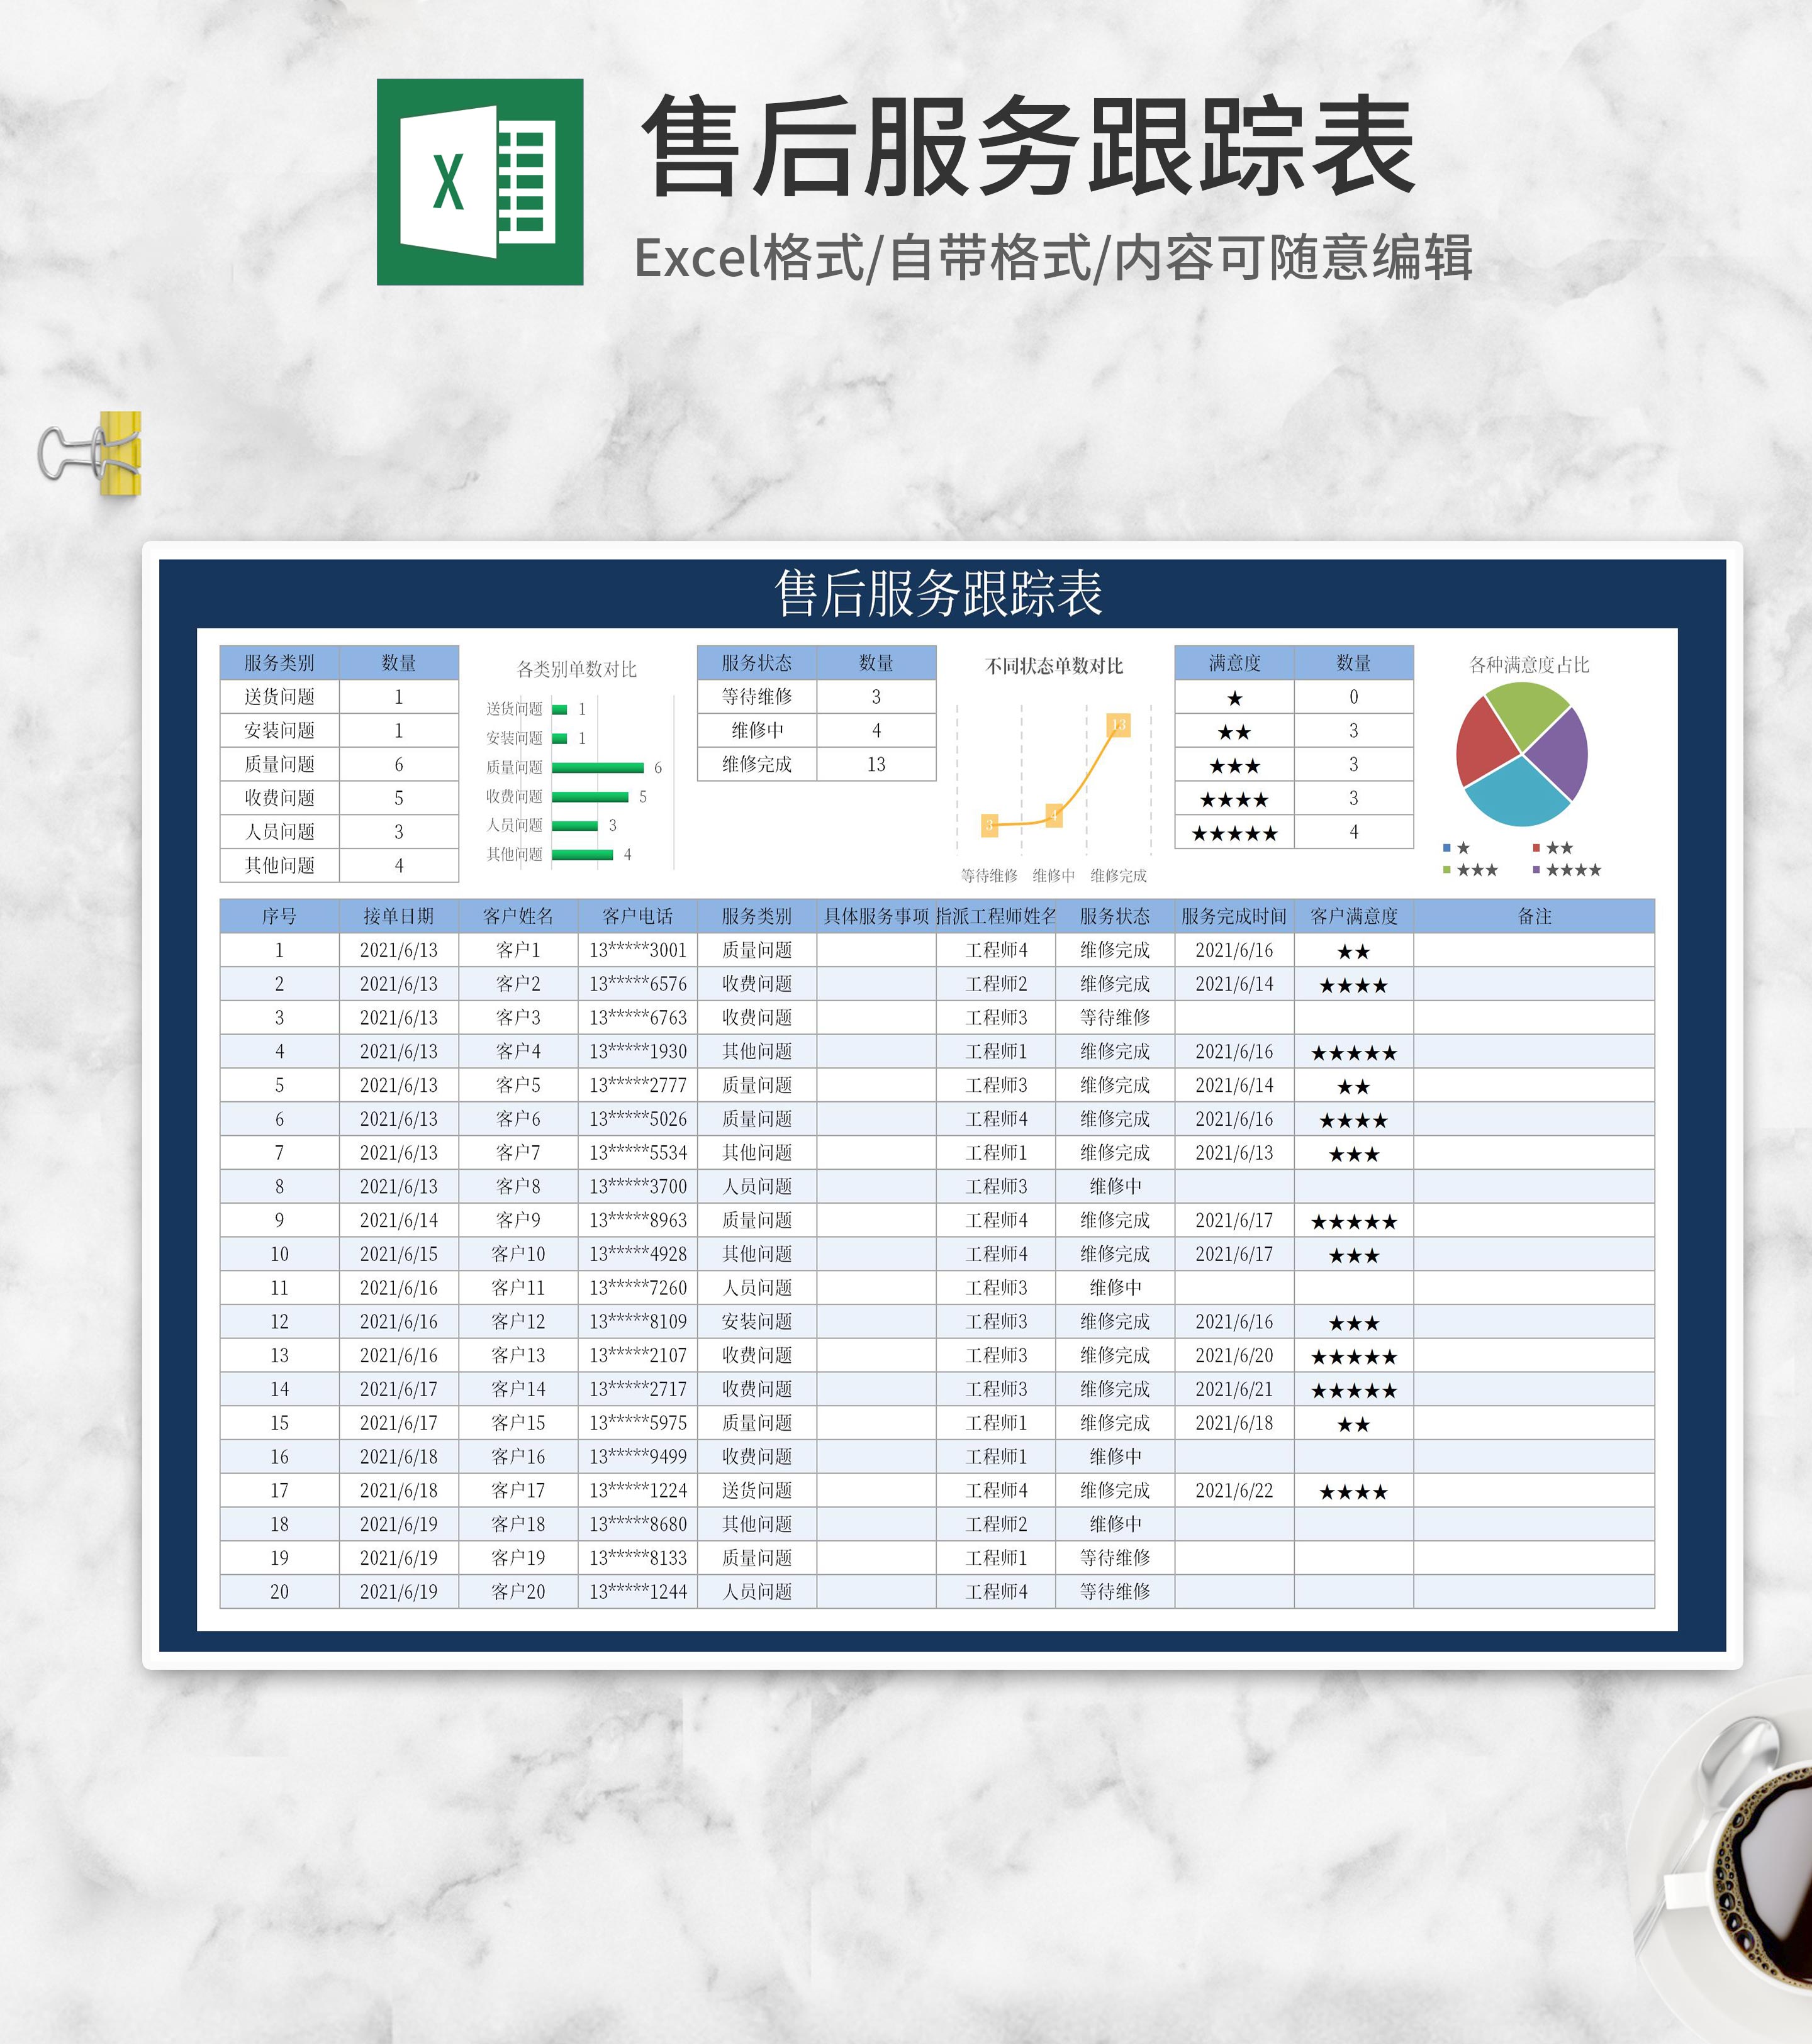Screen dimensions: 1812x2044
Task: Select the 客户满意度 column header
Action: click(x=1353, y=916)
